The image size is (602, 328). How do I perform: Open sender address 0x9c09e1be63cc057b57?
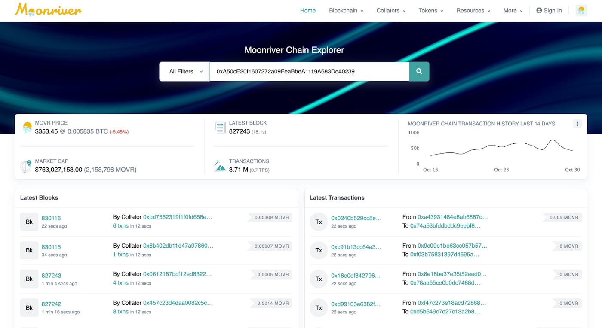pyautogui.click(x=452, y=246)
